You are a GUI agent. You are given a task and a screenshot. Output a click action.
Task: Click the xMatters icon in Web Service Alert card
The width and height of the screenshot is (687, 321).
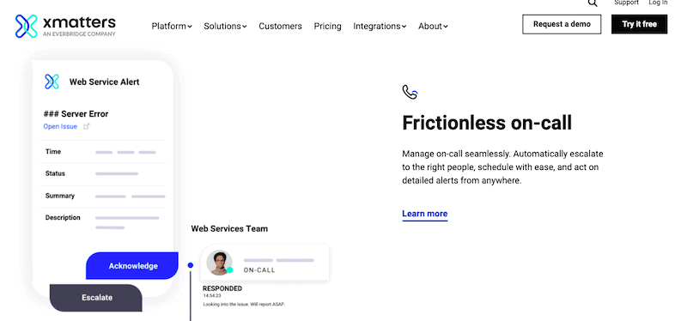[52, 82]
